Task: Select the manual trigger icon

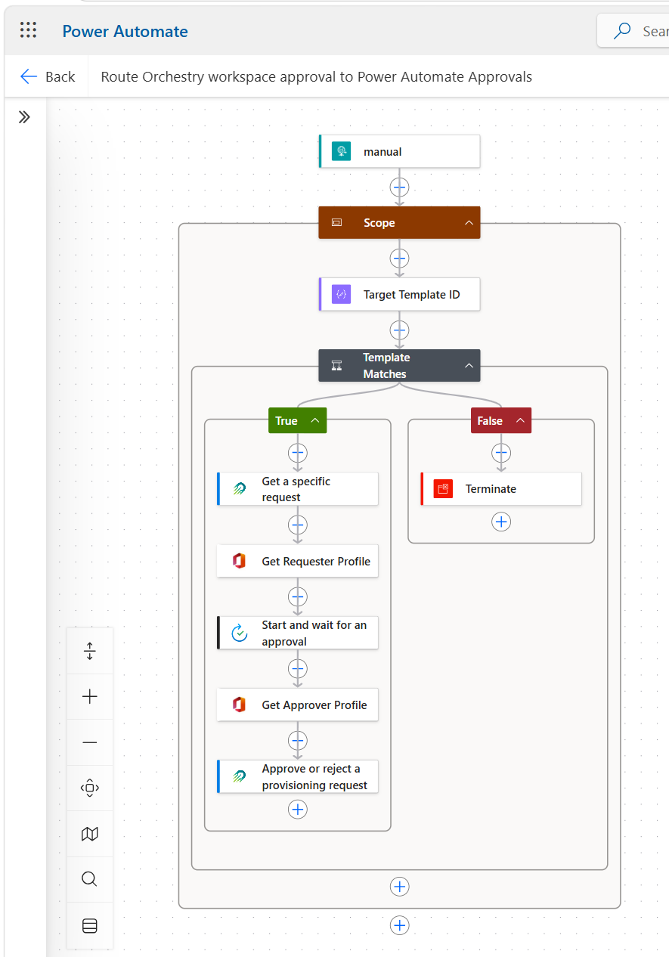Action: (342, 151)
